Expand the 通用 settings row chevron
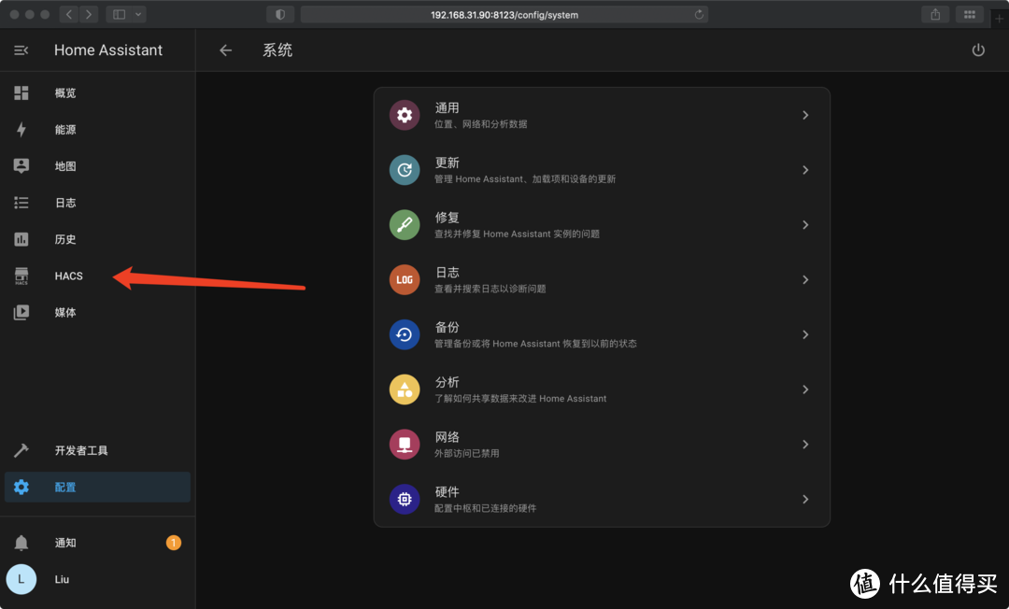This screenshot has height=609, width=1009. 804,114
